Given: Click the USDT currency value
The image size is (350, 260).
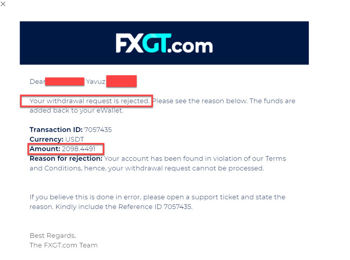Looking at the screenshot, I should [75, 140].
